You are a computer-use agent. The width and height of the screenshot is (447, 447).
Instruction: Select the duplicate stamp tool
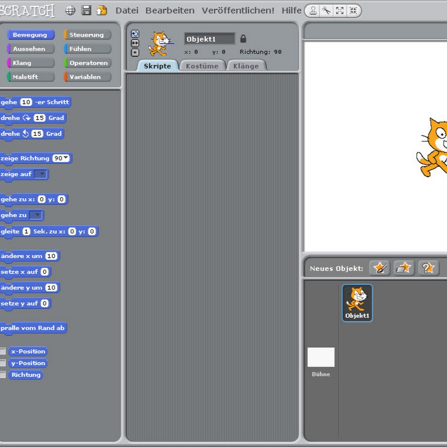click(x=313, y=10)
